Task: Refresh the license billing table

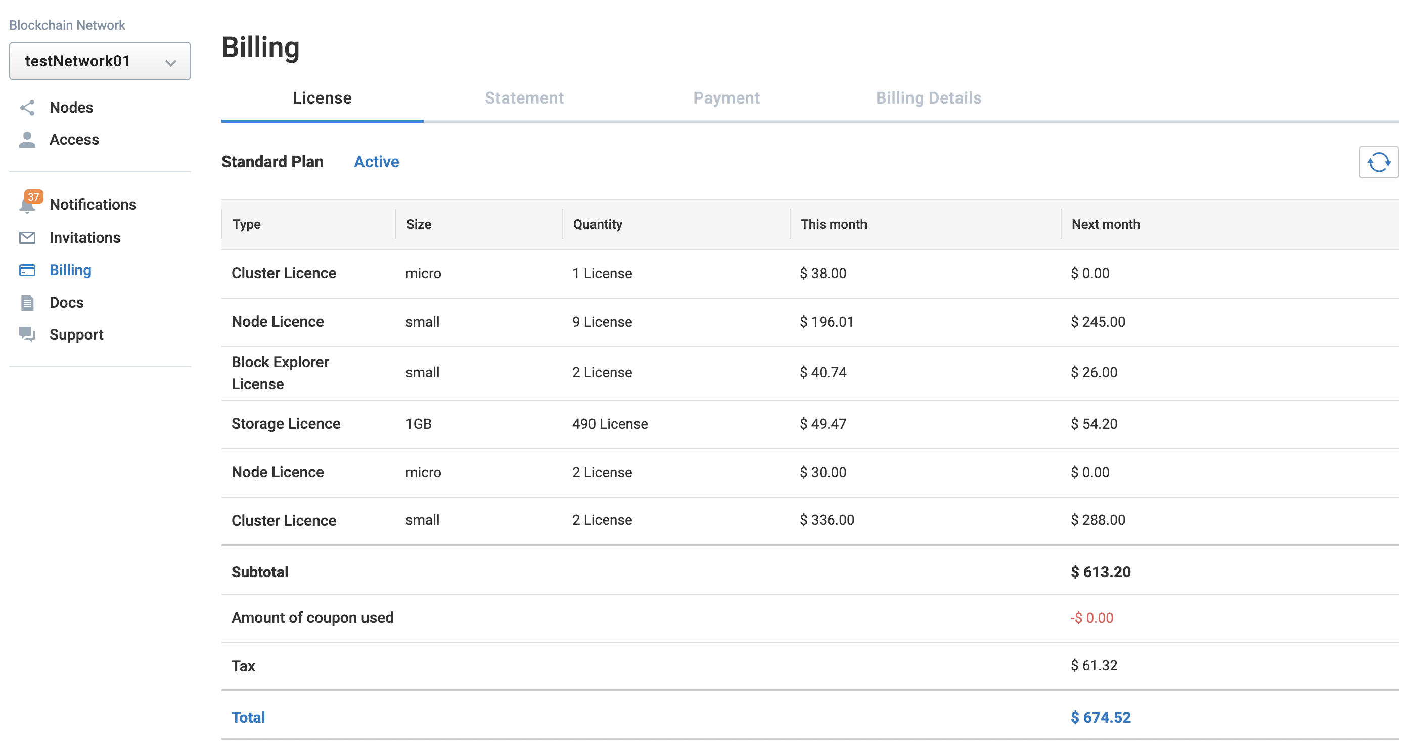Action: (1378, 162)
